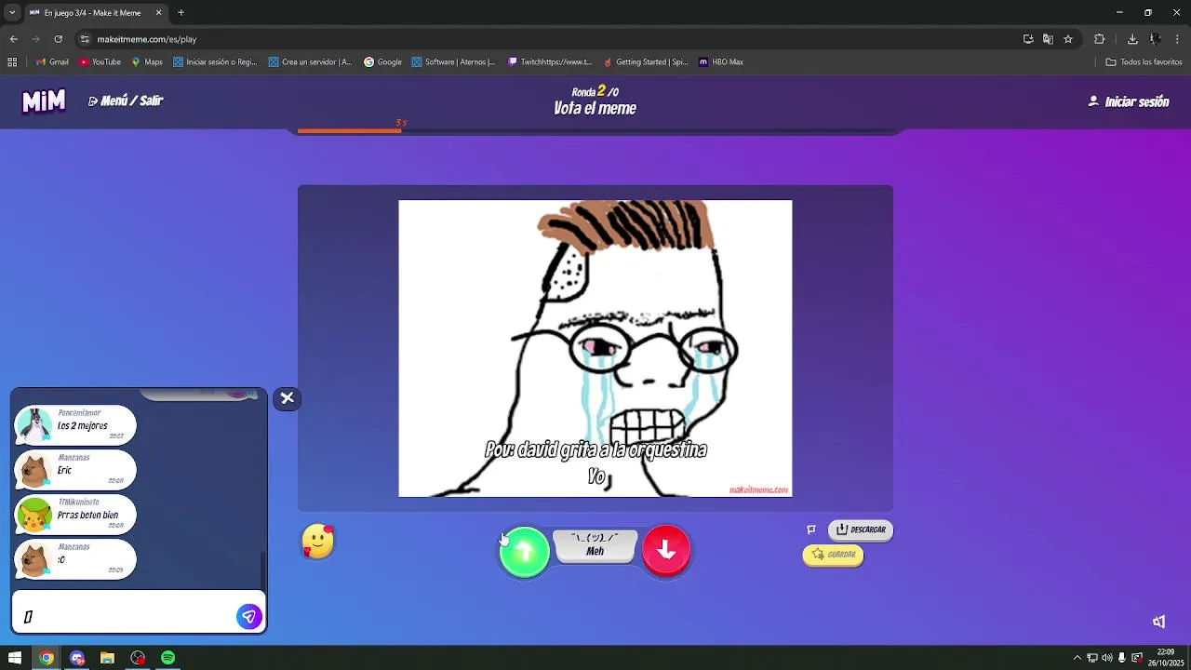
Task: Click the Guardar button
Action: pos(834,555)
